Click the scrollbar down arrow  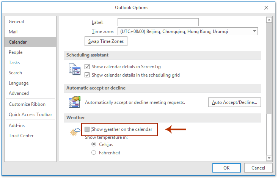pos(269,158)
